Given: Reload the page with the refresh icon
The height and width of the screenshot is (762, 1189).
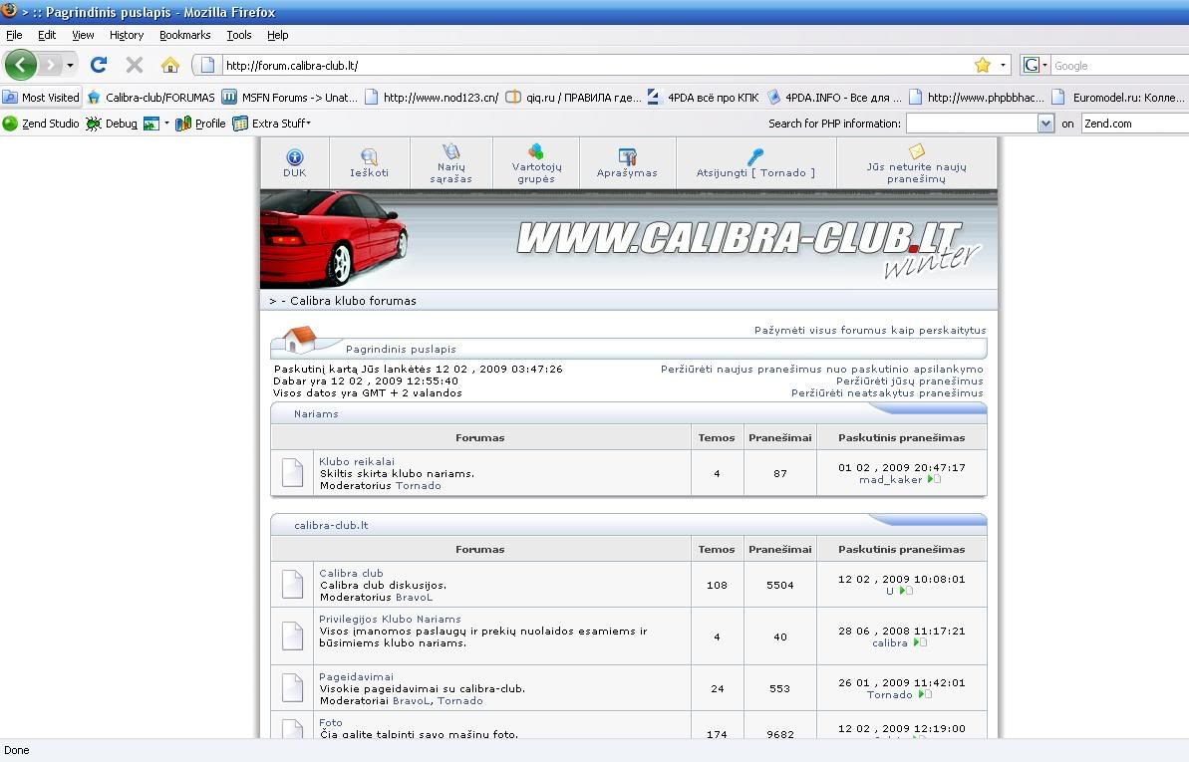Looking at the screenshot, I should click(x=98, y=65).
